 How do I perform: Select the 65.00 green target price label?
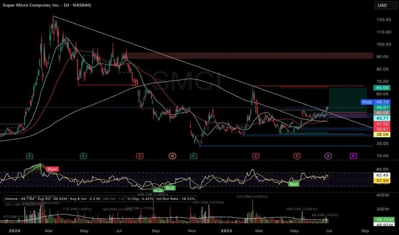(382, 88)
